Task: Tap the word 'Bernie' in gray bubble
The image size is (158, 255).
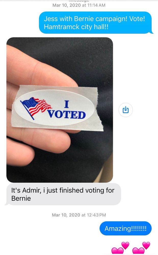Action: pyautogui.click(x=21, y=198)
